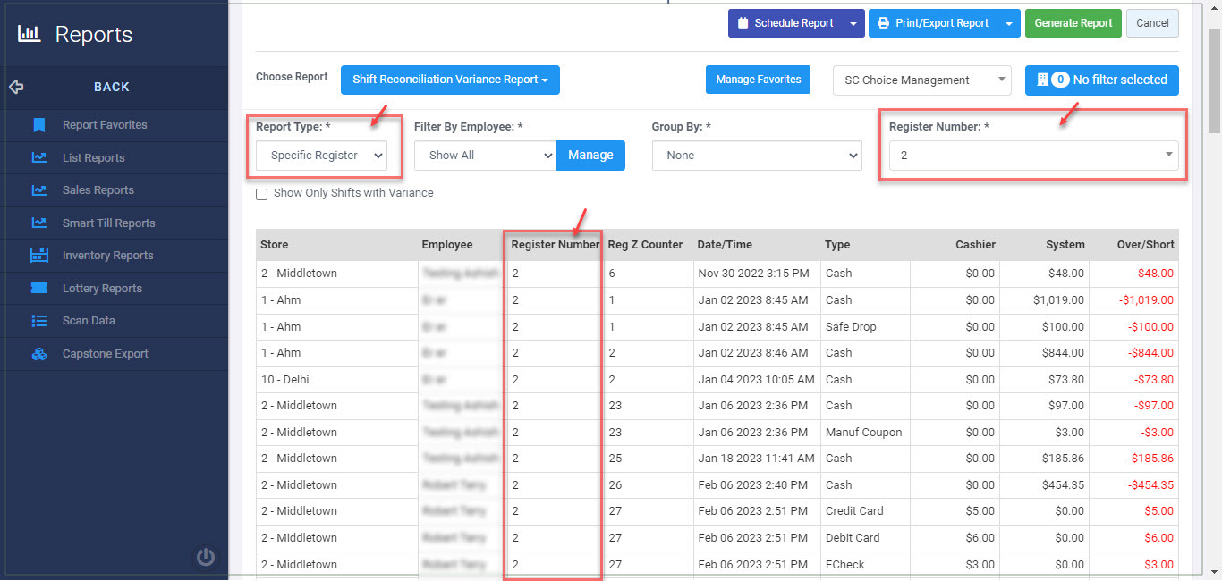Viewport: 1222px width, 581px height.
Task: Open the Group By dropdown
Action: (756, 156)
